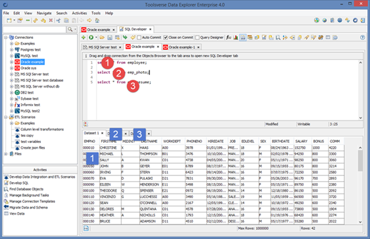Open Migrate Data and Schema activity
Screen dimensions: 370x239
(x=28, y=207)
